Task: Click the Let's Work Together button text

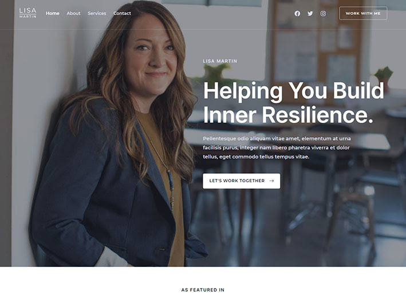Action: point(237,181)
